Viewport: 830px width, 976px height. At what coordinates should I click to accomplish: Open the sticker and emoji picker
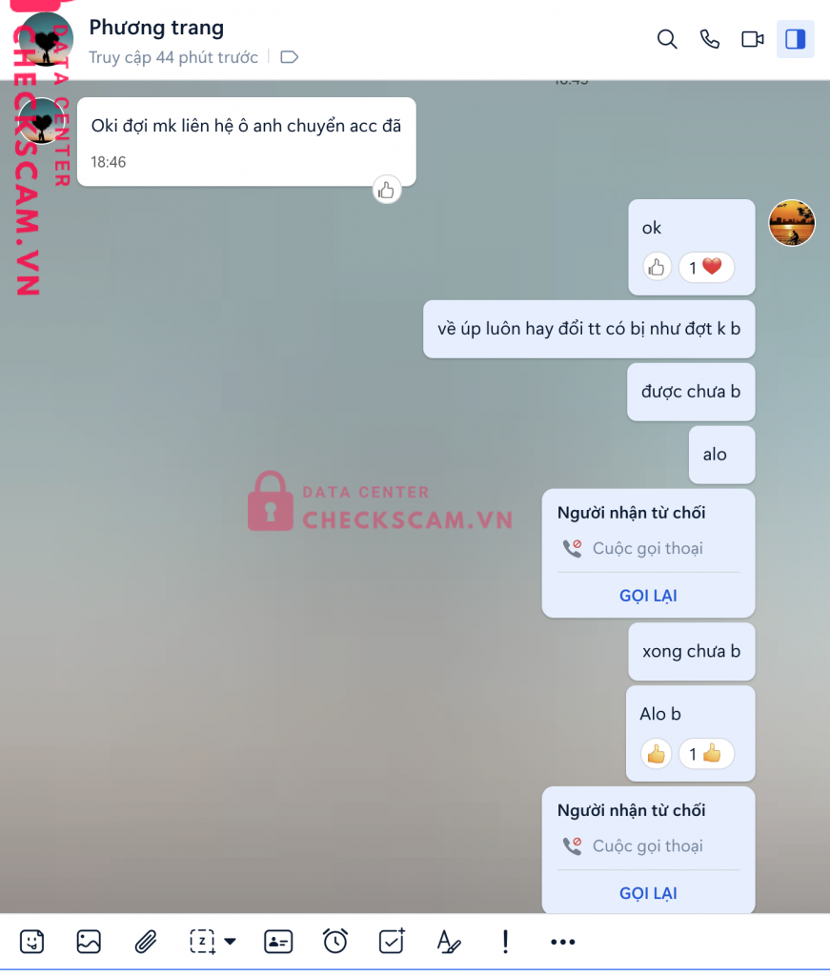tap(31, 941)
